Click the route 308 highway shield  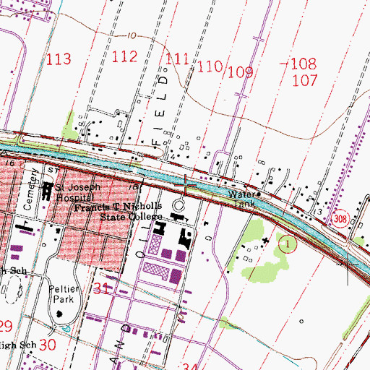pos(340,219)
